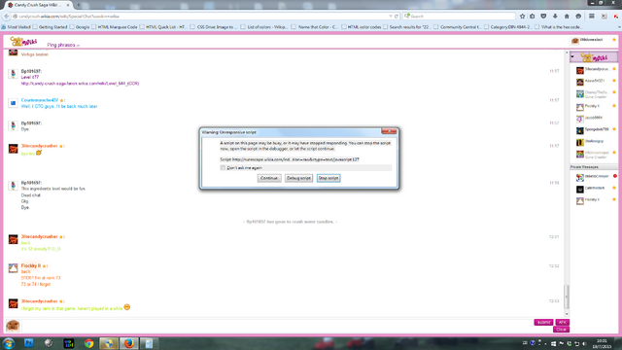This screenshot has width=622, height=350.
Task: Click the volume icon in system tray
Action: pyautogui.click(x=584, y=343)
